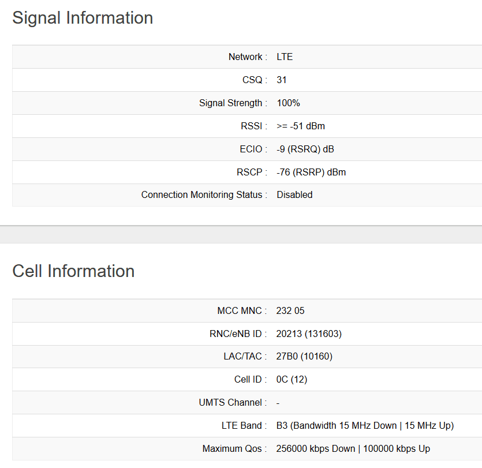Click the Cell Information heading
This screenshot has height=468, width=482.
(73, 271)
